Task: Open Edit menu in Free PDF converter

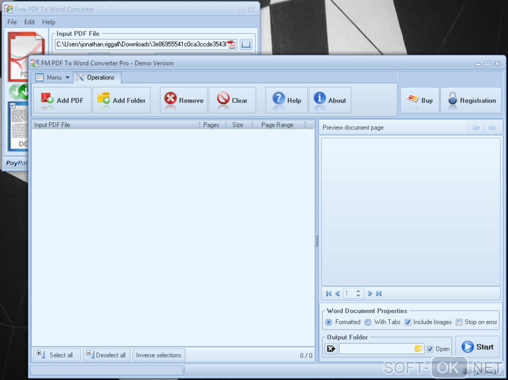Action: pos(29,22)
